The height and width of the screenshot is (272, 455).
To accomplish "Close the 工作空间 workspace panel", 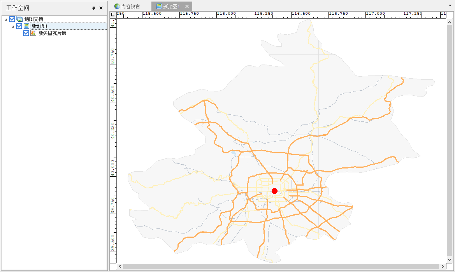I will pyautogui.click(x=101, y=8).
